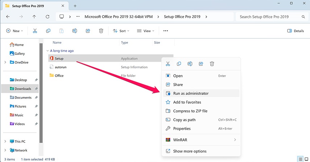Expand the This PC tree node

[x=5, y=141]
